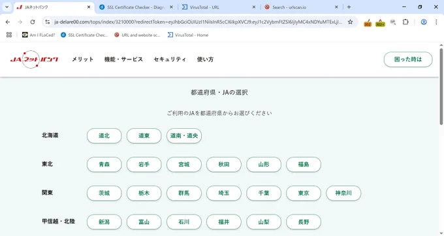Switch to the VirusTotal - URL tab
Viewport: 444px width, 236px height.
(x=219, y=7)
